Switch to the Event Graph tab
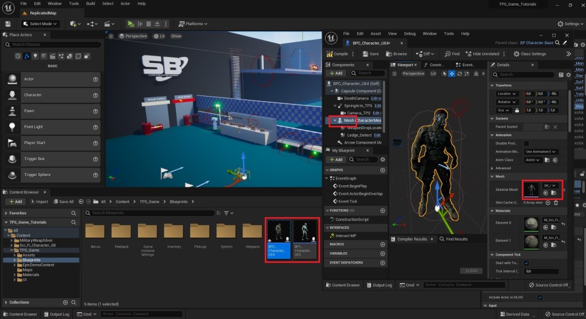This screenshot has width=586, height=319. pyautogui.click(x=468, y=65)
